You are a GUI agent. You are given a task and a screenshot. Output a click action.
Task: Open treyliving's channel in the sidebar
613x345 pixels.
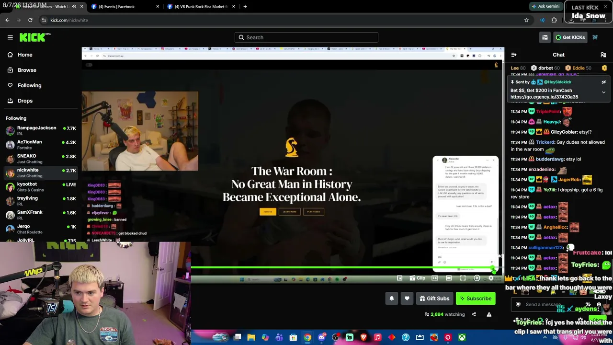pyautogui.click(x=40, y=201)
